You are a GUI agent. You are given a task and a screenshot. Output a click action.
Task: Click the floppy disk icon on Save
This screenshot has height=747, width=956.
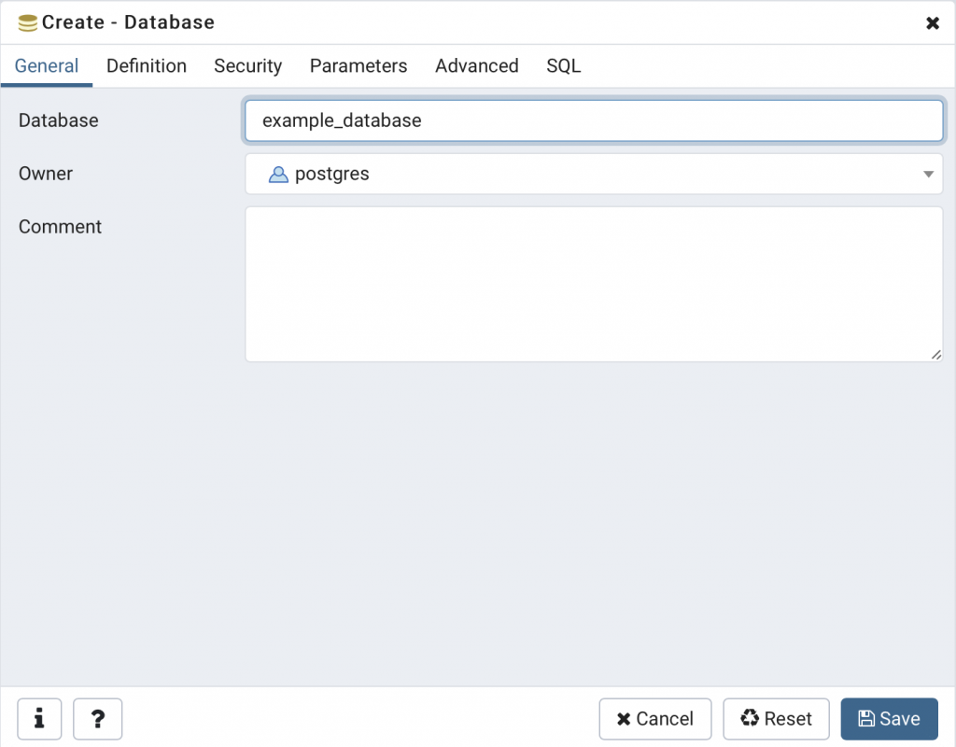click(865, 718)
